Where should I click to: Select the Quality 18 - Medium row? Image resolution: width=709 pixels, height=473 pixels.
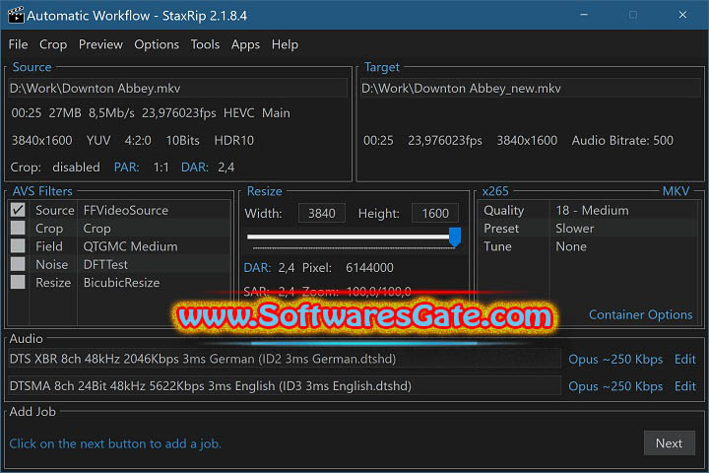pyautogui.click(x=587, y=210)
